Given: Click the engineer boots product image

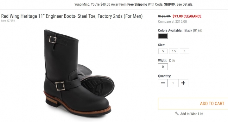Looking at the screenshot, I should point(79,73).
